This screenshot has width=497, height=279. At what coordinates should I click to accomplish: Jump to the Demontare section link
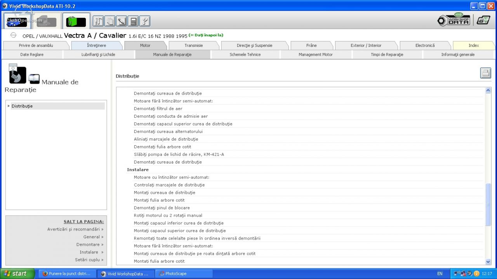click(90, 245)
